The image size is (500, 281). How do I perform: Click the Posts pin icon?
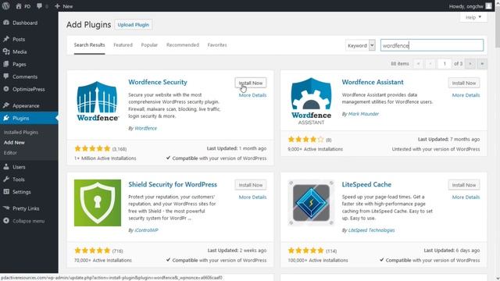point(6,39)
